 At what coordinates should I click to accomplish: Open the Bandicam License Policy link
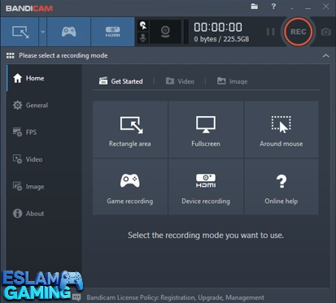(x=175, y=297)
